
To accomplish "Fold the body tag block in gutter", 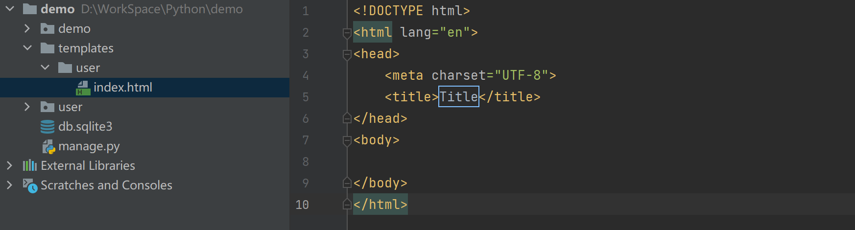I will 347,140.
